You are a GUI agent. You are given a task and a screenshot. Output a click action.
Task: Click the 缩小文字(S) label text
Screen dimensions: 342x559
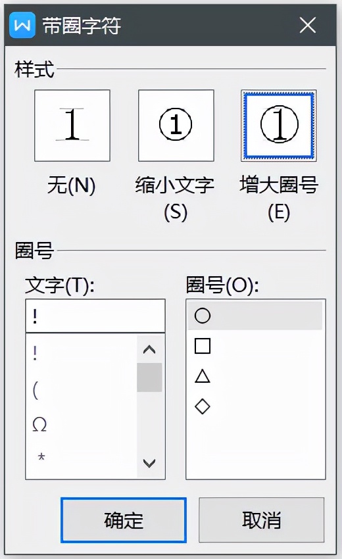click(175, 199)
